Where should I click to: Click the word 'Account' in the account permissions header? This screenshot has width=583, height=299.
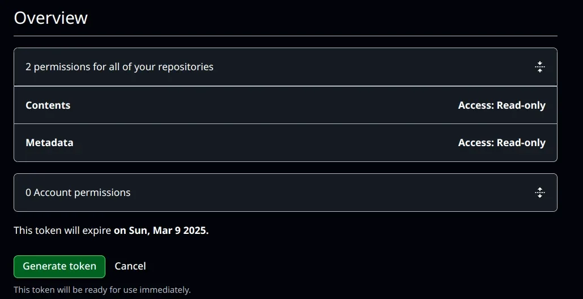53,193
